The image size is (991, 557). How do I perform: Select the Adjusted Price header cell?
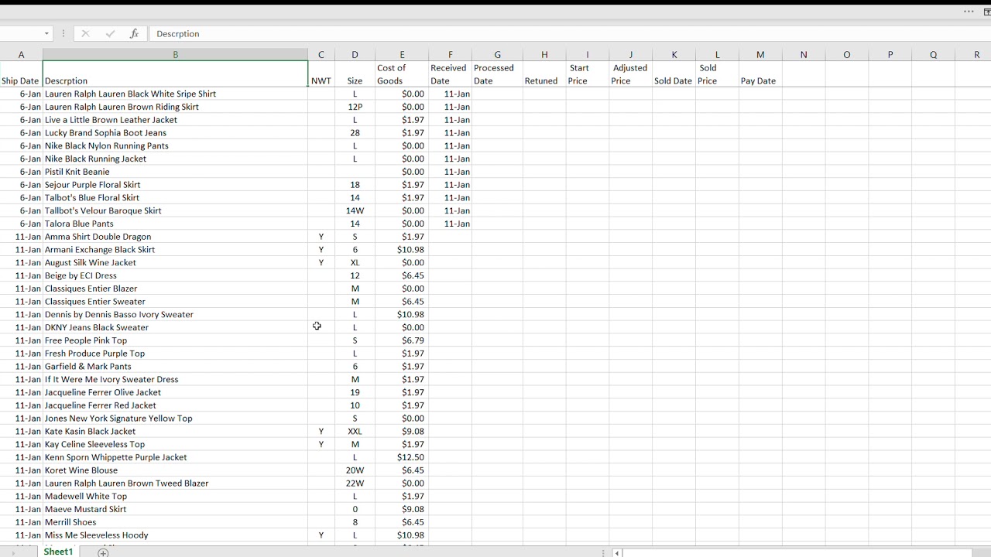[x=630, y=74]
